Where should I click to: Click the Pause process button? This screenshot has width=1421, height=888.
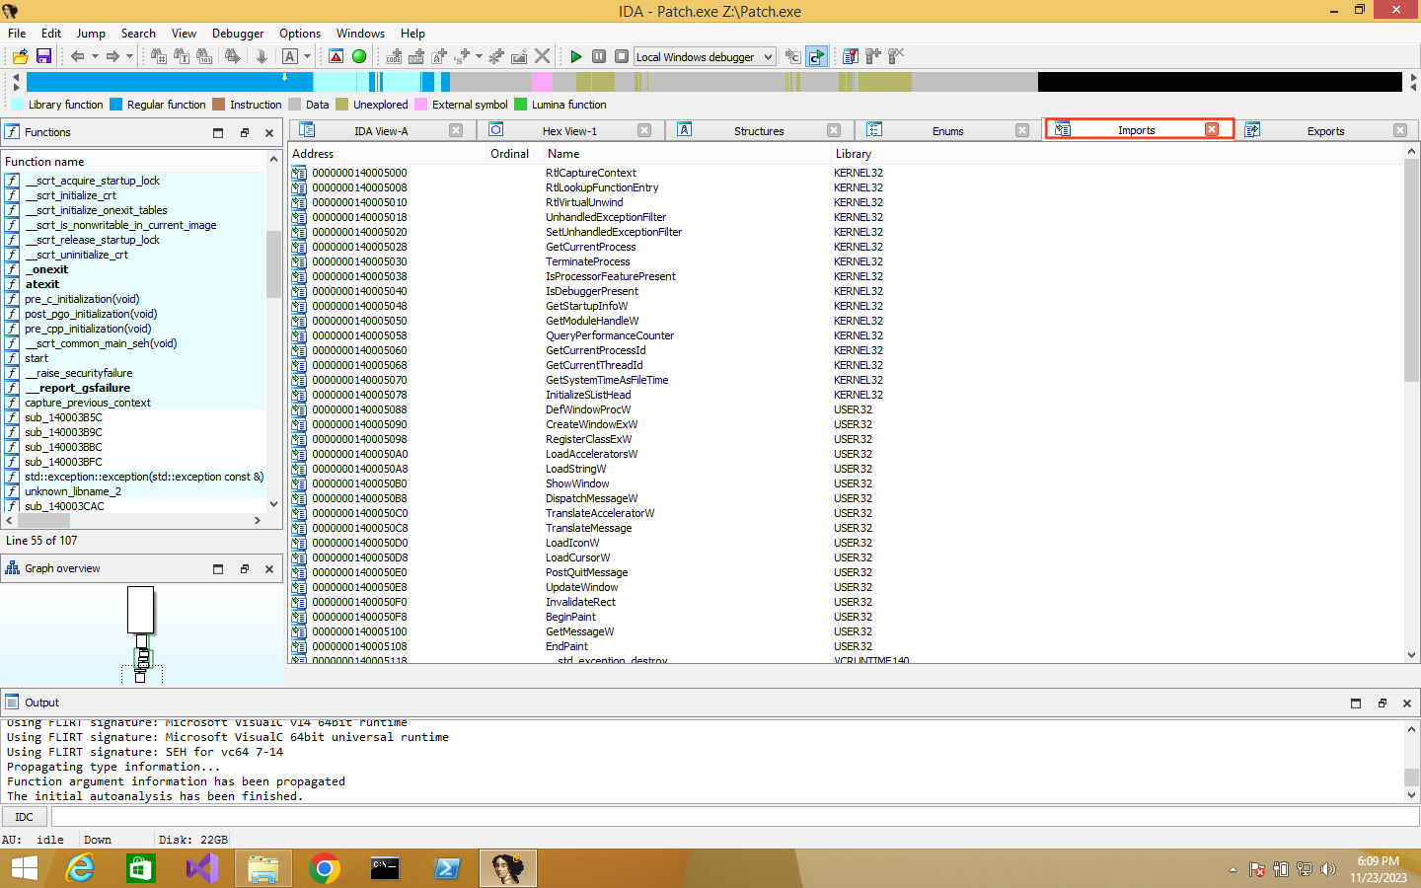[599, 56]
